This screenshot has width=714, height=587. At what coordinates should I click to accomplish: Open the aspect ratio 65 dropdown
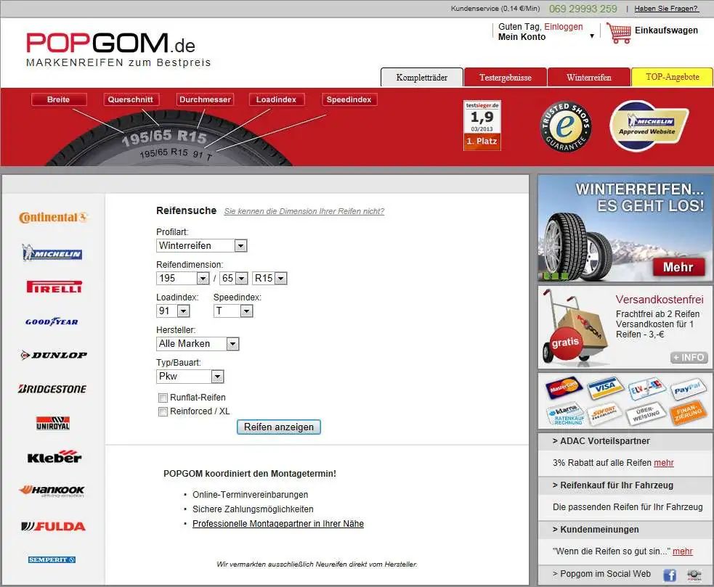234,278
